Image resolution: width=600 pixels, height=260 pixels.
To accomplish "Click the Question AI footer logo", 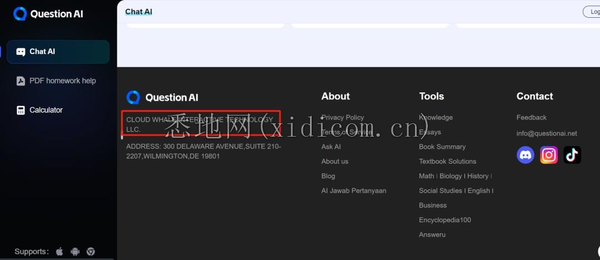I will tap(162, 98).
